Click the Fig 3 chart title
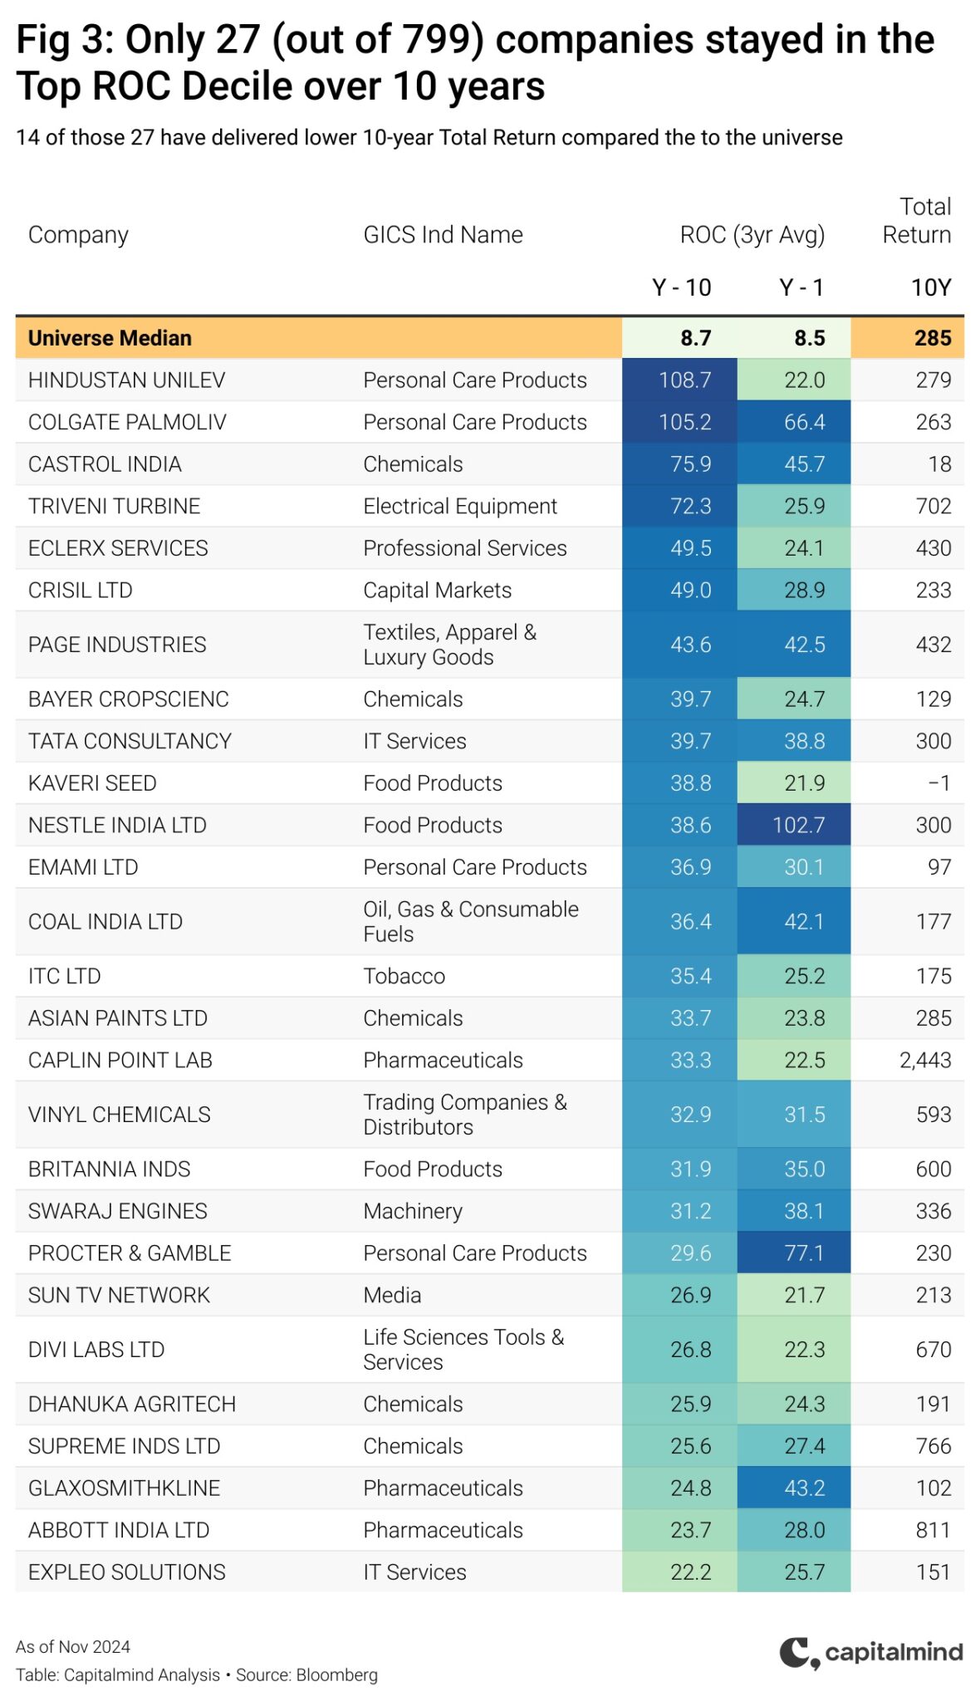Viewport: 980px width, 1701px height. click(475, 63)
